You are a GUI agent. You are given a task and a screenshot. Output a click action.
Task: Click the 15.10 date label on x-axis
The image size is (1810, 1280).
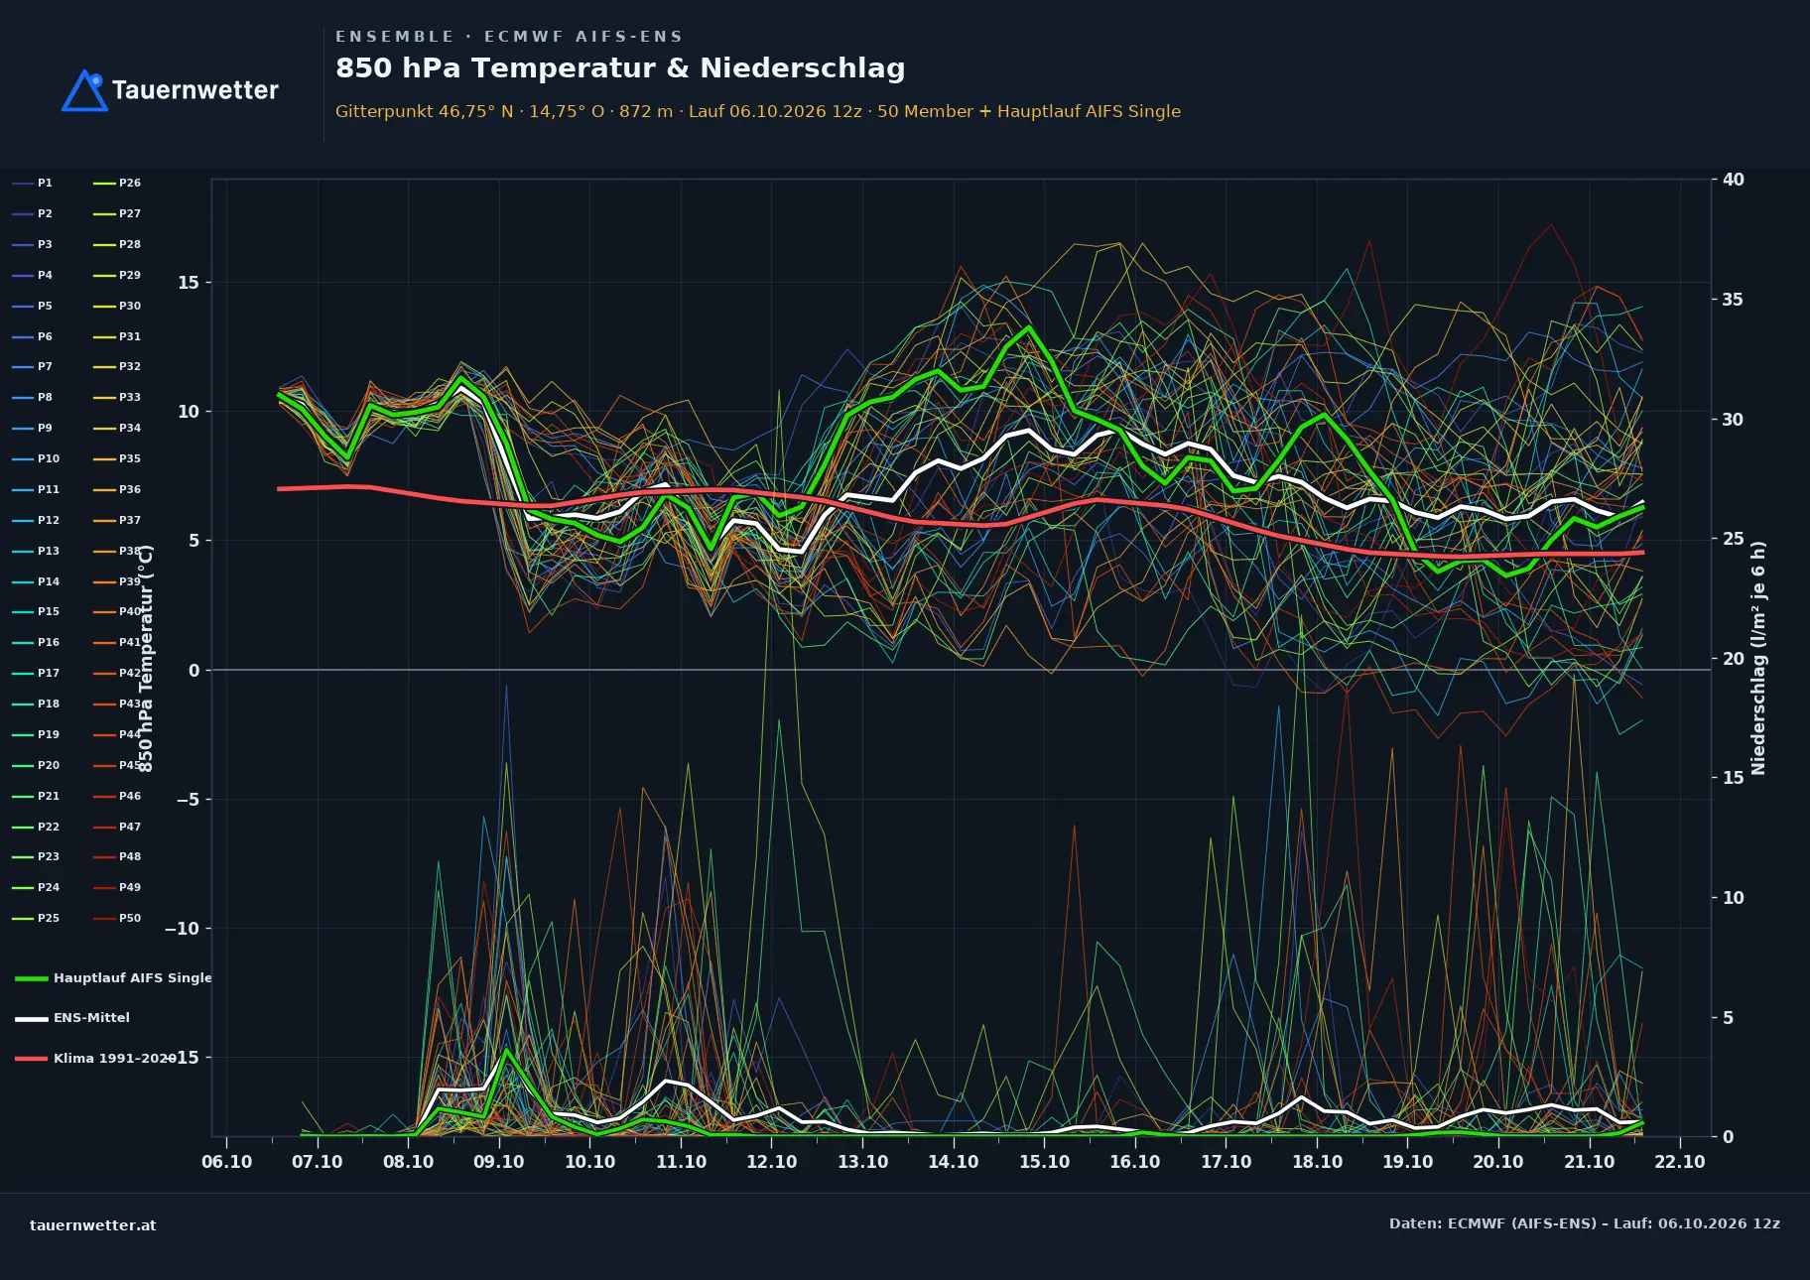(x=1044, y=1162)
